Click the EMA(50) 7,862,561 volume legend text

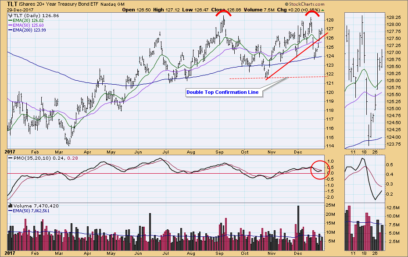(31, 211)
